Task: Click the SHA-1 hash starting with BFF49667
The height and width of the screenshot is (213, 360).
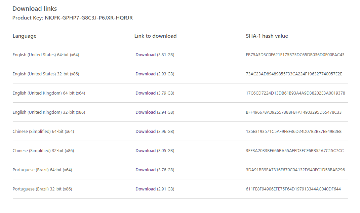Action: coord(293,112)
